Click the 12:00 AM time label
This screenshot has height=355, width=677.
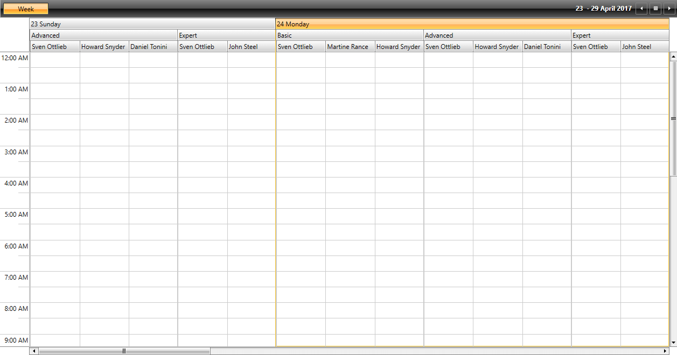pyautogui.click(x=15, y=58)
